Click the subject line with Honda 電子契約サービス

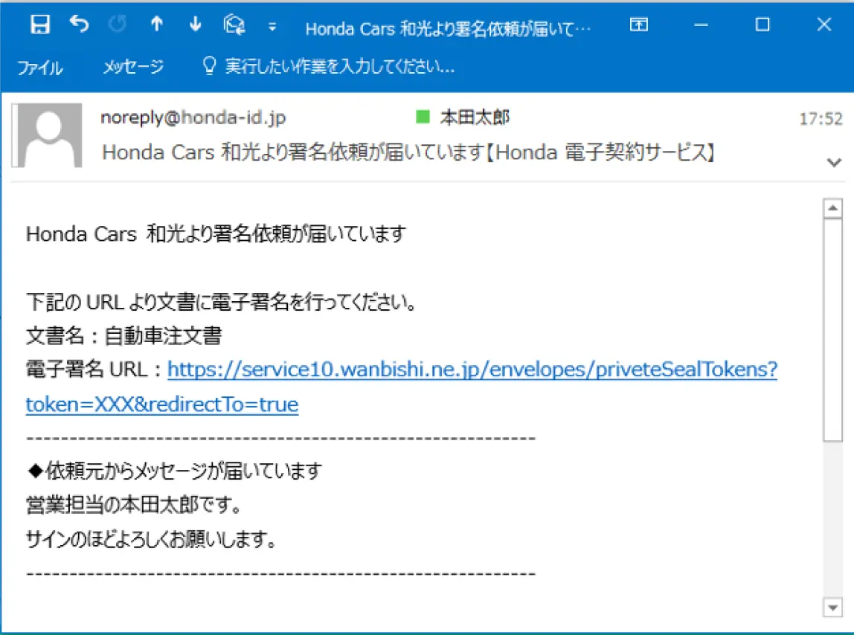408,152
